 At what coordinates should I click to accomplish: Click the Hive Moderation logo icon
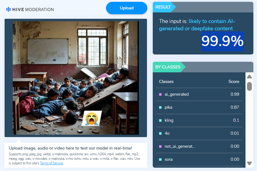[x=8, y=9]
